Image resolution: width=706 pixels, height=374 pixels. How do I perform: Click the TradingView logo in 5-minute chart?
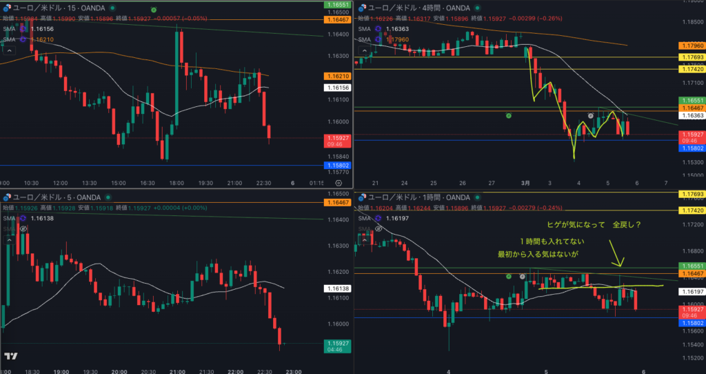pyautogui.click(x=11, y=356)
